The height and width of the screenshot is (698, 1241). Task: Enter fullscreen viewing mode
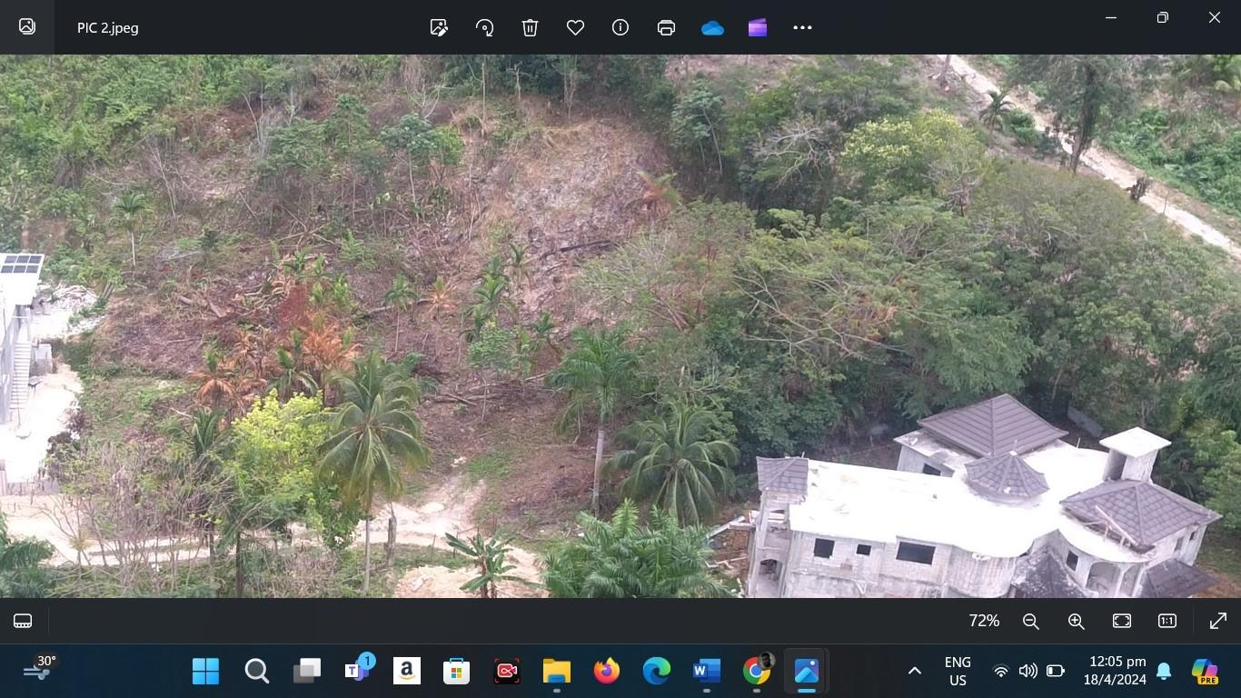(1216, 621)
